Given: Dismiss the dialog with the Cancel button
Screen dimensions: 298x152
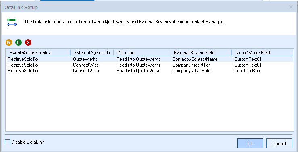Looking at the screenshot, I should coord(279,143).
